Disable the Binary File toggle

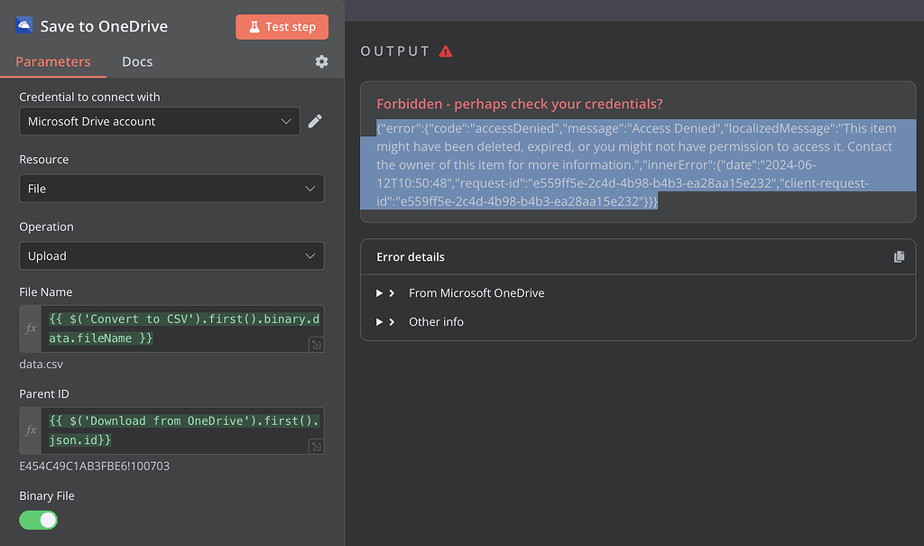pos(39,520)
